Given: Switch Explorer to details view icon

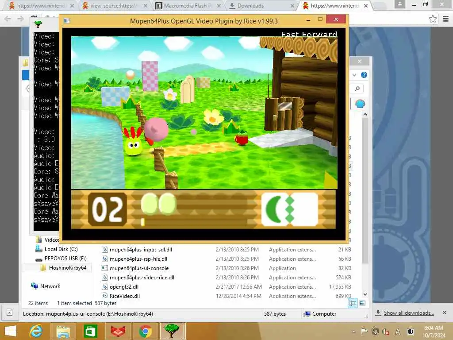Looking at the screenshot, I should pos(353,303).
